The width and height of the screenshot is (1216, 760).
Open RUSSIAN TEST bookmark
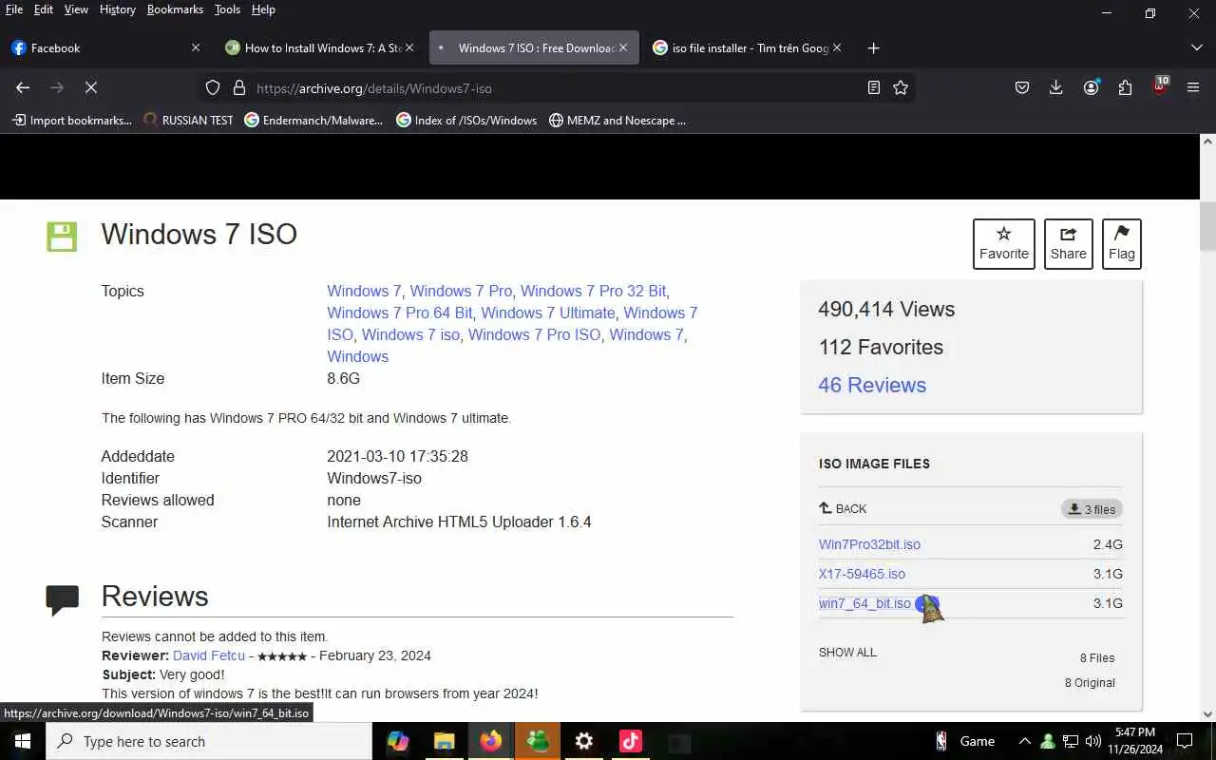point(187,121)
